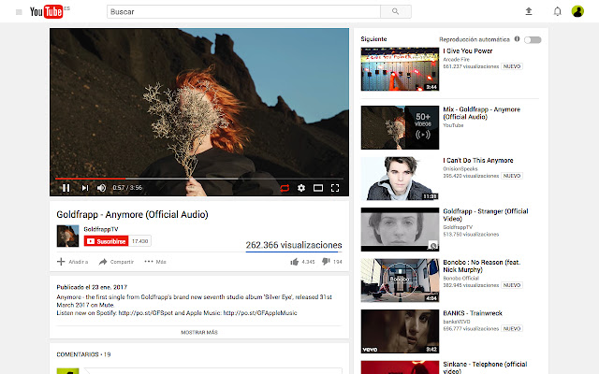
Task: Open the Spotify po.st/GFSpot link
Action: click(x=146, y=313)
